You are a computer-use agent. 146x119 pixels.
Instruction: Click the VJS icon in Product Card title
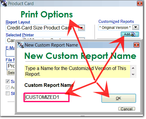click(x=4, y=3)
